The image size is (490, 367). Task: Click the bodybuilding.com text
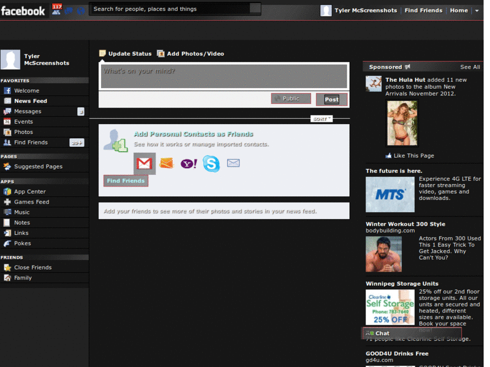click(x=390, y=231)
